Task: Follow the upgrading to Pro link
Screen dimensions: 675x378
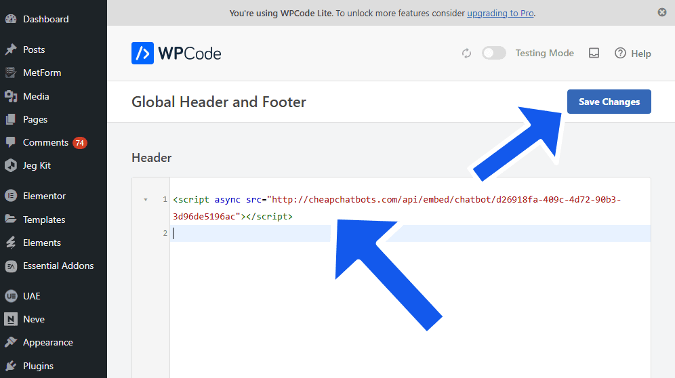Action: 500,13
